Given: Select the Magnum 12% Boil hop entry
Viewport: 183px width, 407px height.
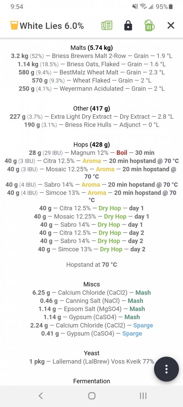Looking at the screenshot, I should pos(91,153).
